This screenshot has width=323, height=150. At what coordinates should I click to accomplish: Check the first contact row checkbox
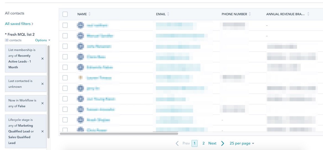pos(65,25)
